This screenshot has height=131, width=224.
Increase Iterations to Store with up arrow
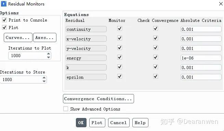tap(44, 78)
